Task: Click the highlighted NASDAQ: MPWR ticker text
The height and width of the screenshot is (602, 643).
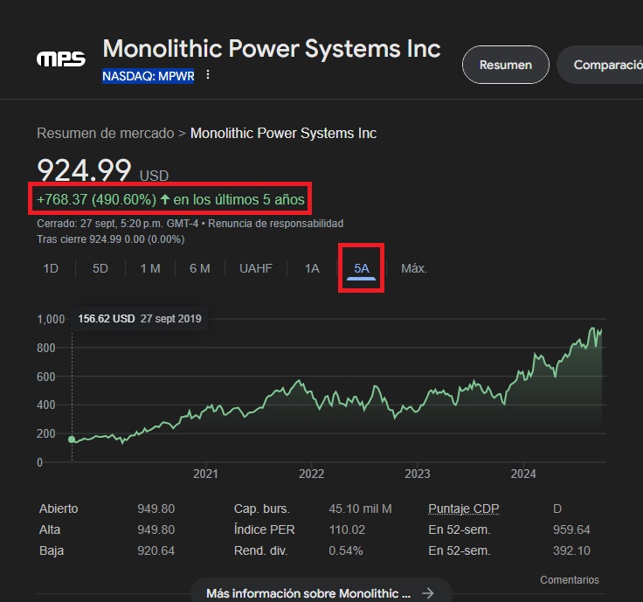Action: click(148, 75)
